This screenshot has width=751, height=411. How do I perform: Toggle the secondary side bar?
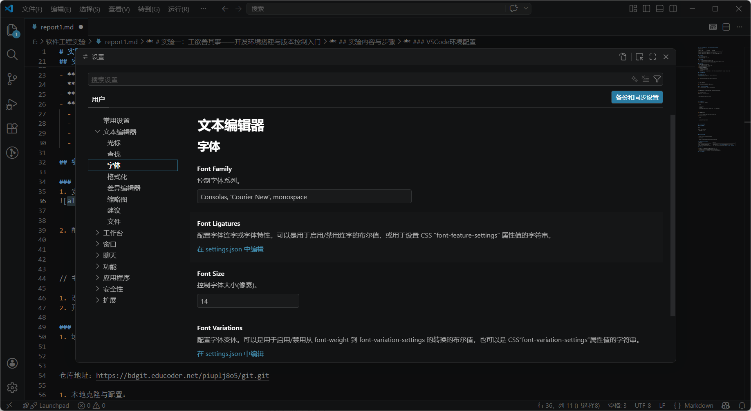point(673,9)
